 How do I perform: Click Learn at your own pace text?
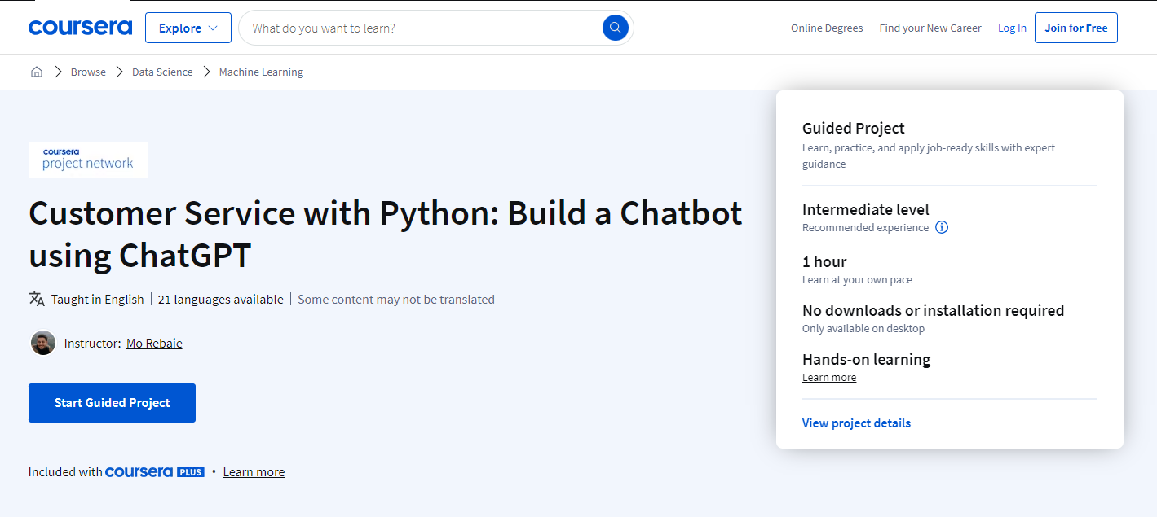[857, 279]
